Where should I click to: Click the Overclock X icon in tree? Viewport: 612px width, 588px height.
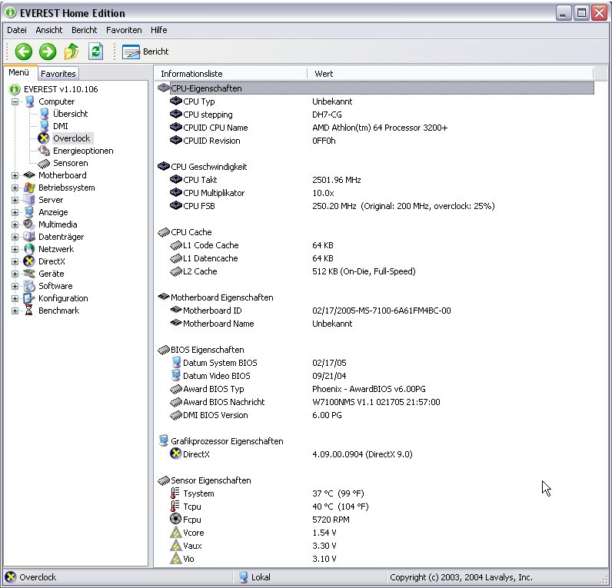point(43,138)
